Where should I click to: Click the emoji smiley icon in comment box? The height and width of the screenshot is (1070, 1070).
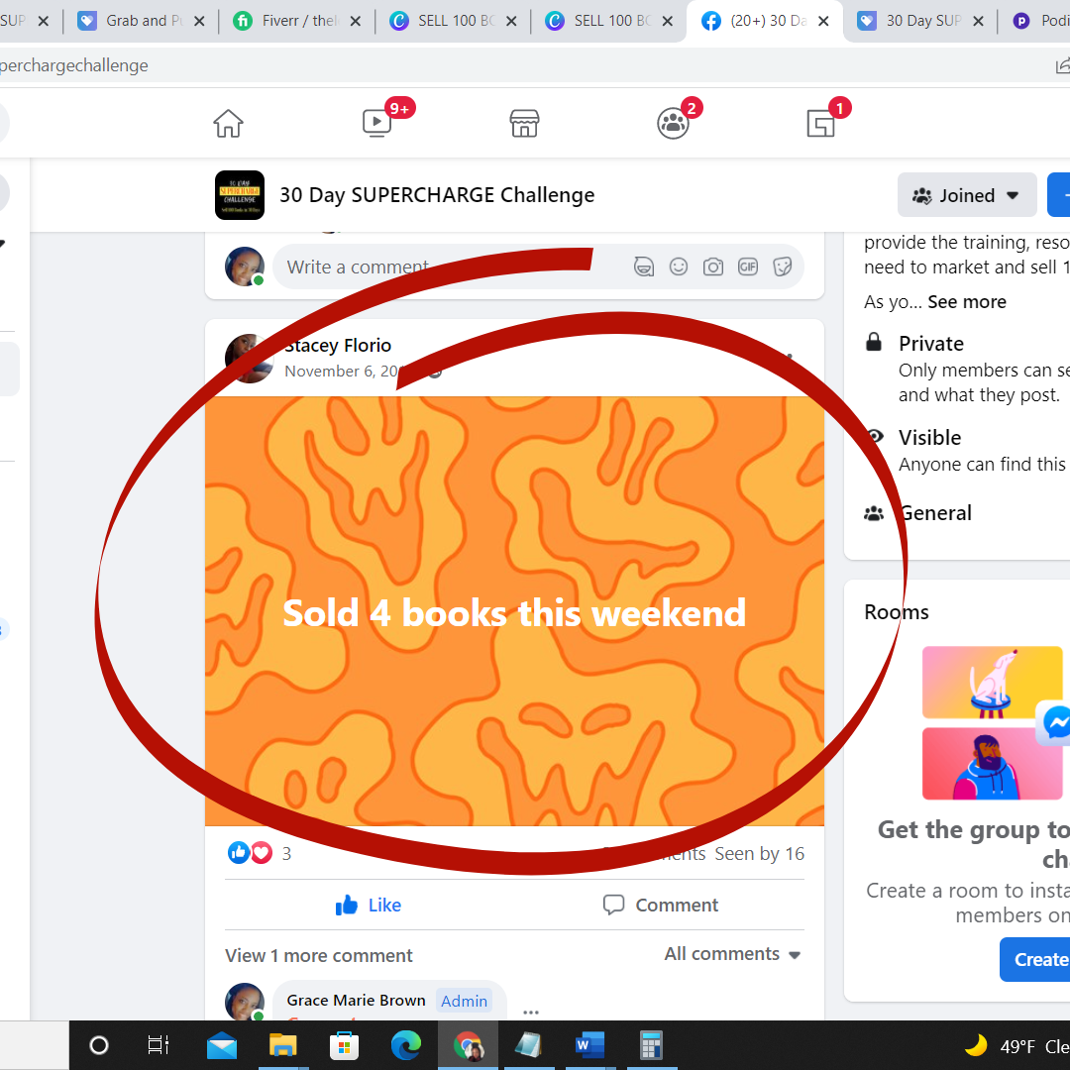coord(679,267)
